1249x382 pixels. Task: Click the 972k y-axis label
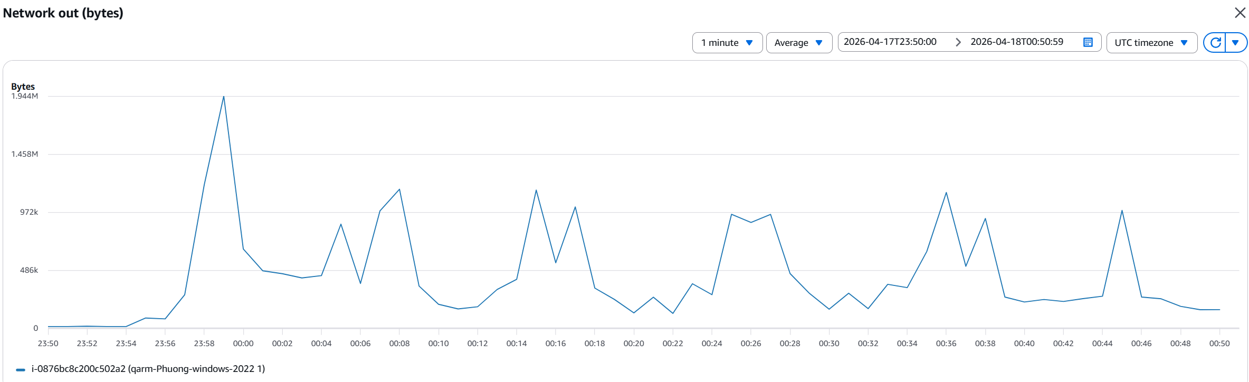tap(29, 212)
